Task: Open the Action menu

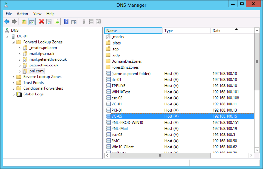Action: pyautogui.click(x=22, y=14)
